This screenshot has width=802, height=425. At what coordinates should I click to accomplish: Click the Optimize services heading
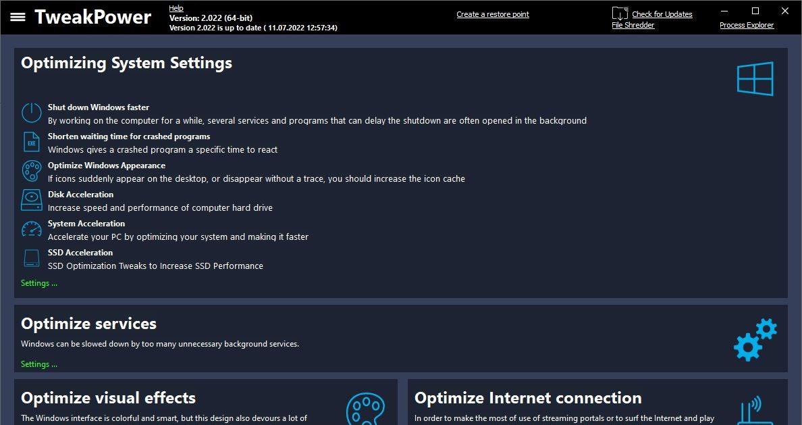(x=88, y=324)
